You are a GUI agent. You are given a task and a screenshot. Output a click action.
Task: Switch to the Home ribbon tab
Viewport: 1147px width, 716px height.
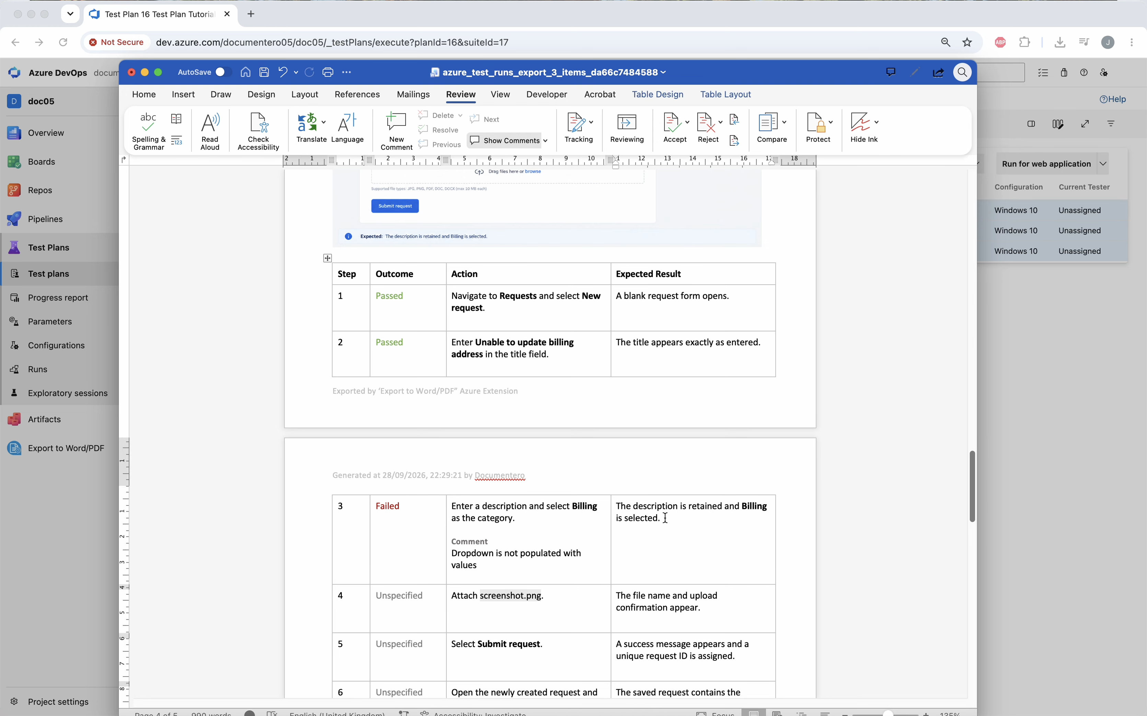coord(144,94)
